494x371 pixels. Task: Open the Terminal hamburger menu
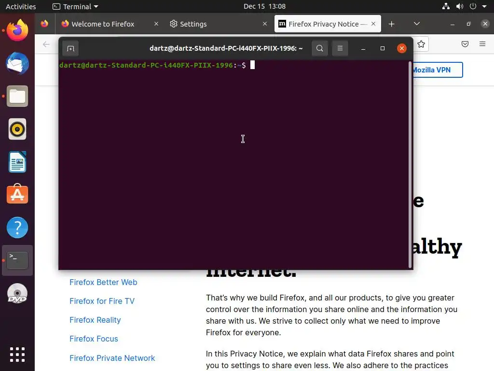(x=340, y=48)
